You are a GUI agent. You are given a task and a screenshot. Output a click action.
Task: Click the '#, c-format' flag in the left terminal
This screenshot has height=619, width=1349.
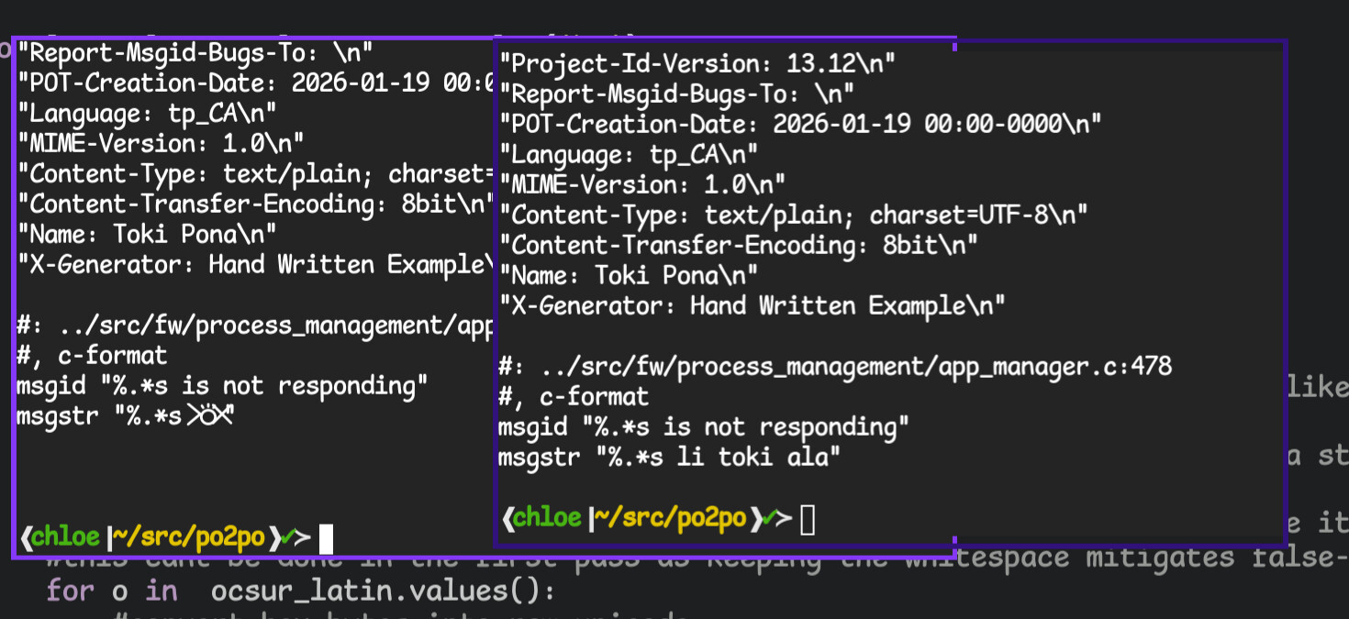tap(92, 356)
